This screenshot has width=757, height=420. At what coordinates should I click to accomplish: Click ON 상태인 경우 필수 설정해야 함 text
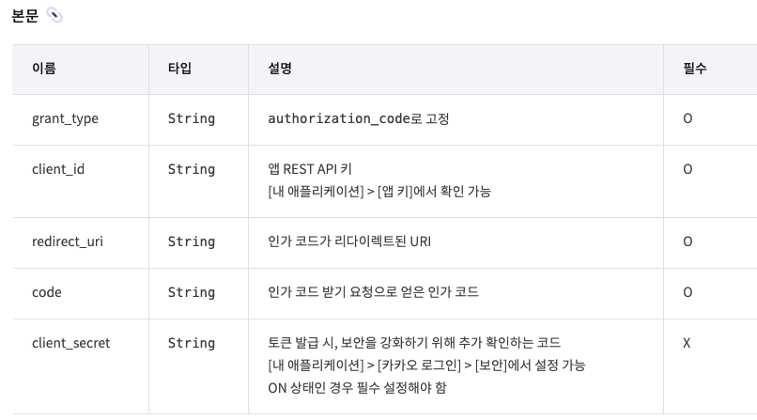357,386
